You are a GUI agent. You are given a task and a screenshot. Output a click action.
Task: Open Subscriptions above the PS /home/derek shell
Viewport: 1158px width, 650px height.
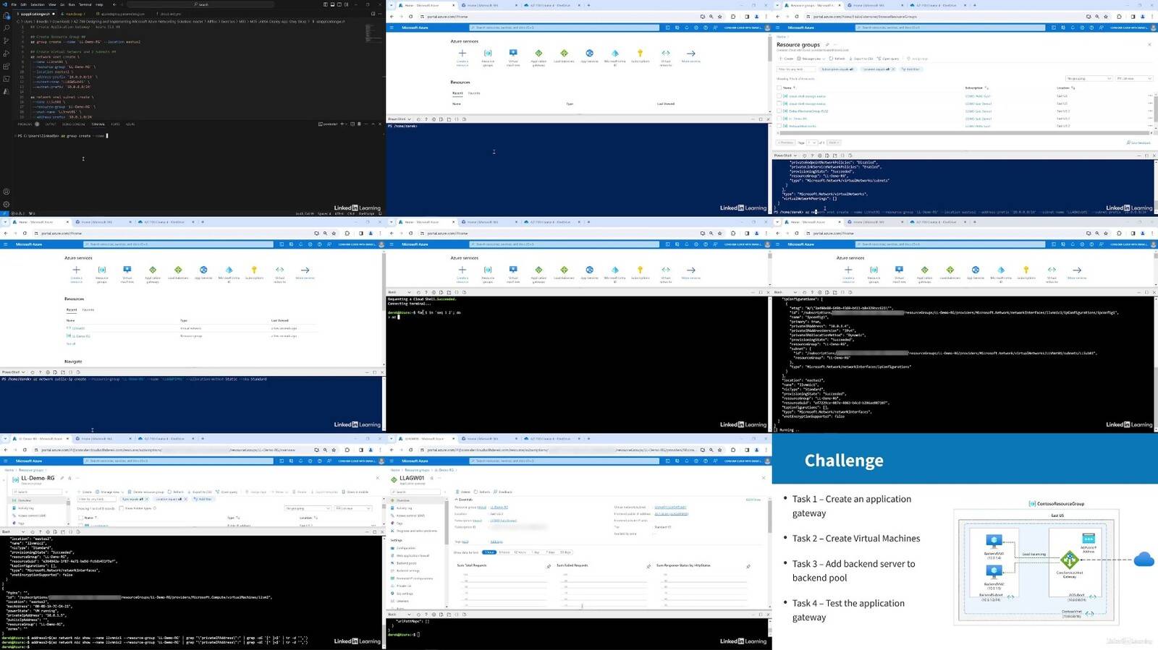coord(640,56)
